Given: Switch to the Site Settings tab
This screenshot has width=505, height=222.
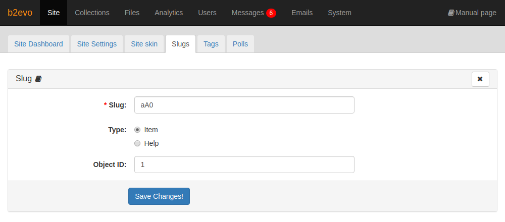Looking at the screenshot, I should tap(97, 44).
